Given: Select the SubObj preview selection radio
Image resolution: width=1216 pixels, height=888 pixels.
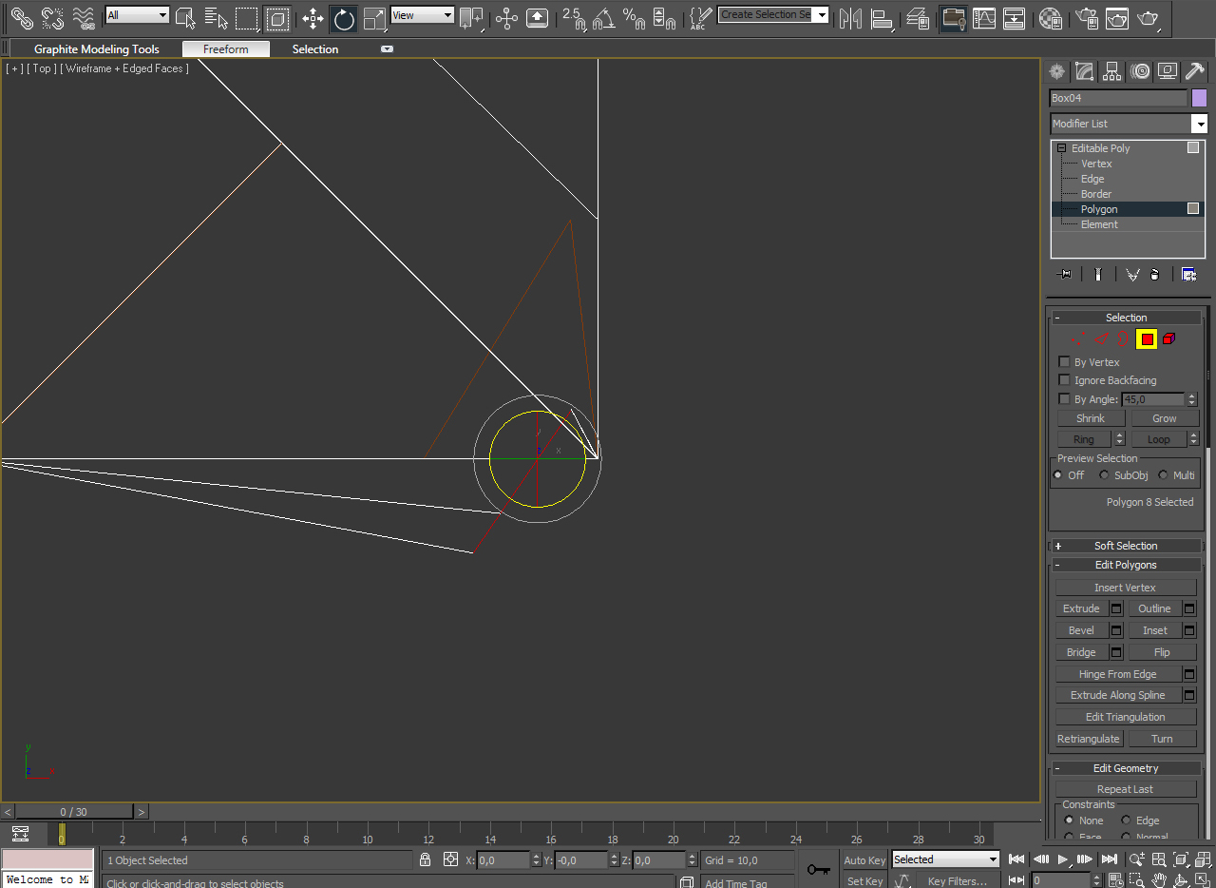Looking at the screenshot, I should point(1104,475).
